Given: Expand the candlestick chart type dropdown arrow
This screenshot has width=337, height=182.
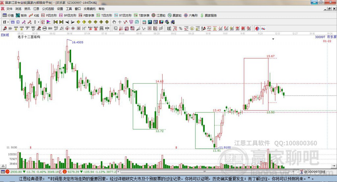Looking at the screenshot, I should 39,22.
